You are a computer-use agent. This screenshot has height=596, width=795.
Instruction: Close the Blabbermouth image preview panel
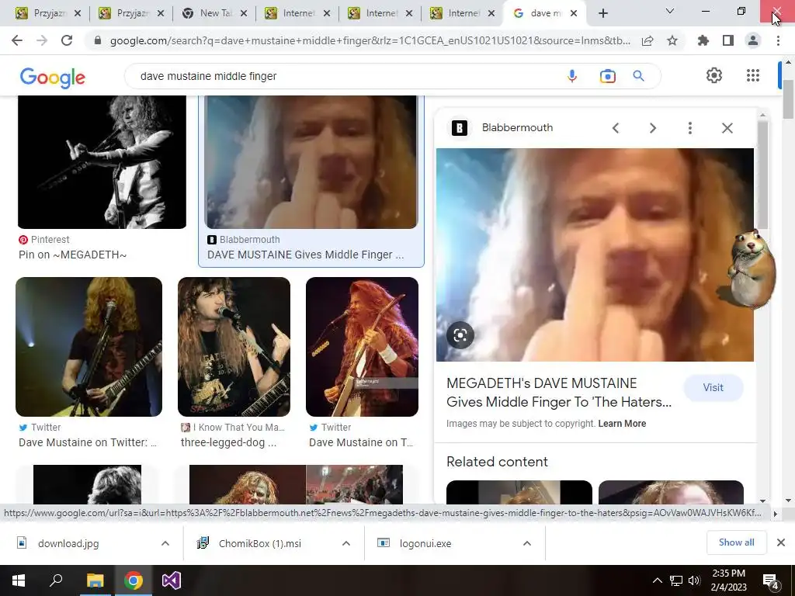727,128
